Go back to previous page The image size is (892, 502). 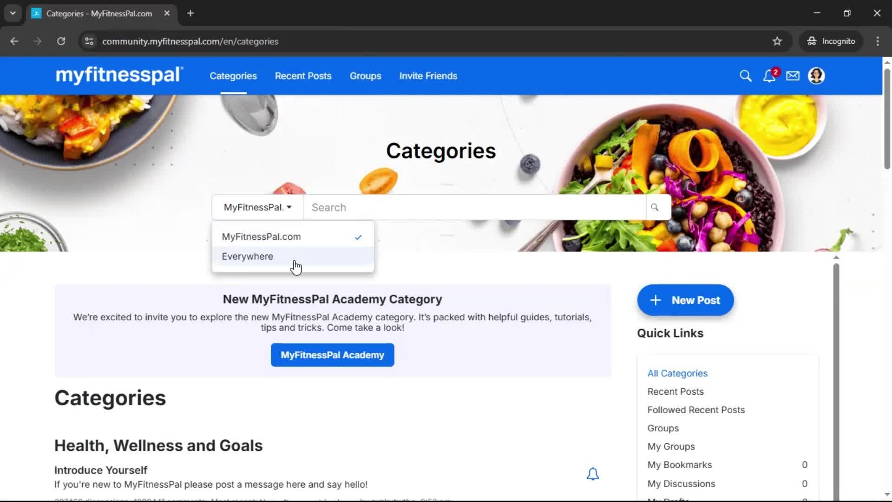tap(14, 41)
